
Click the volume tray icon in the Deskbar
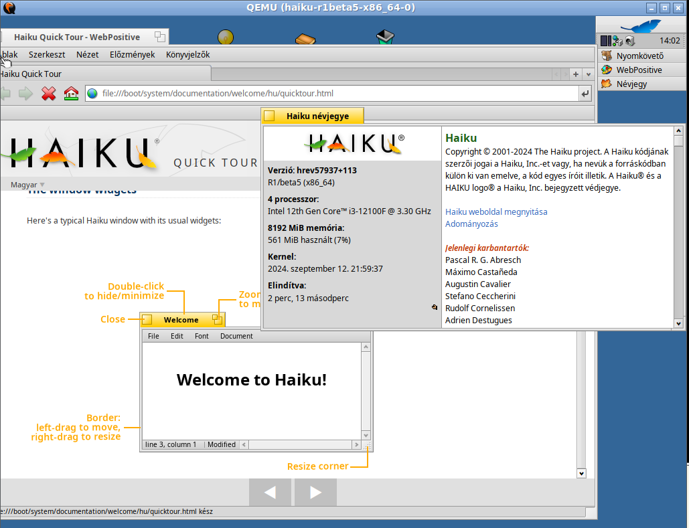[x=630, y=41]
